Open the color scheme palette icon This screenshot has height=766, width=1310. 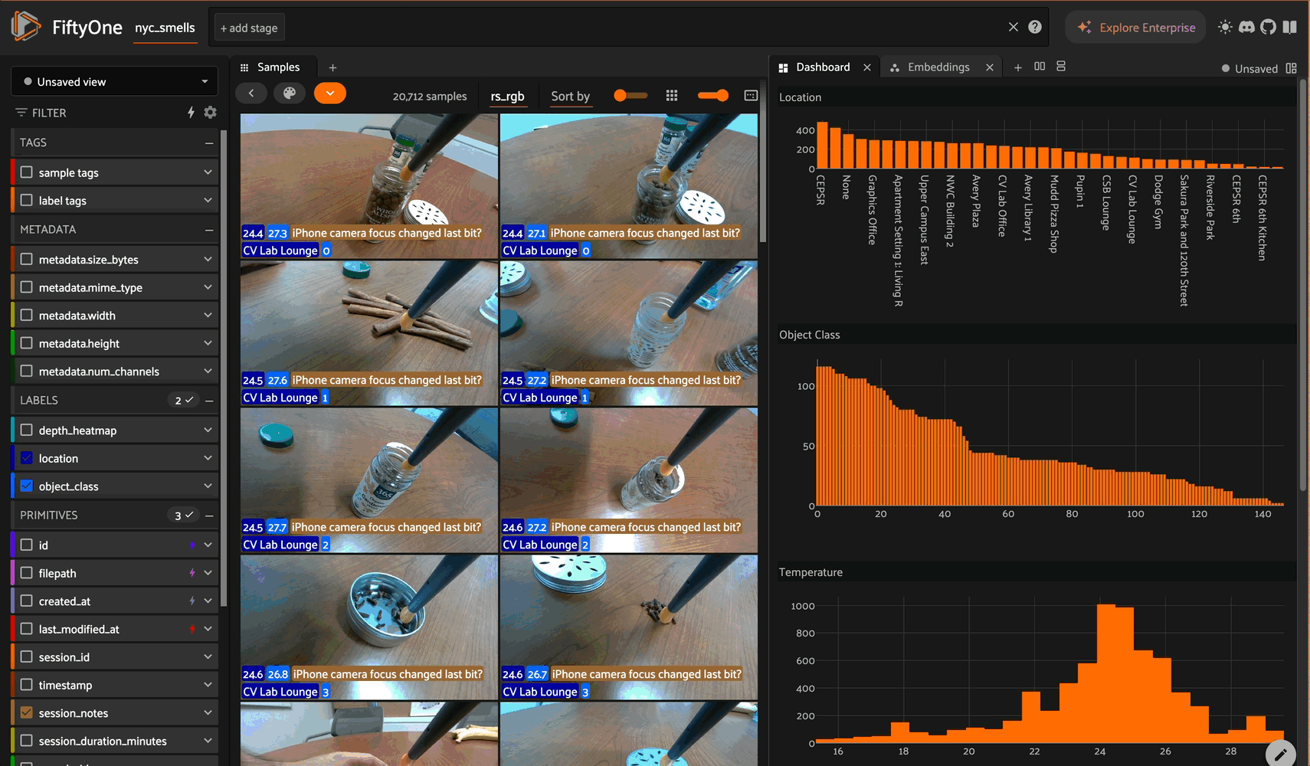coord(289,93)
